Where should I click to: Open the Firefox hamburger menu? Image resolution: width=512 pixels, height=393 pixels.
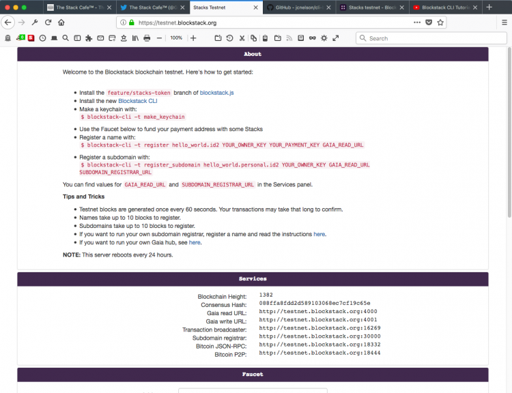click(x=504, y=23)
